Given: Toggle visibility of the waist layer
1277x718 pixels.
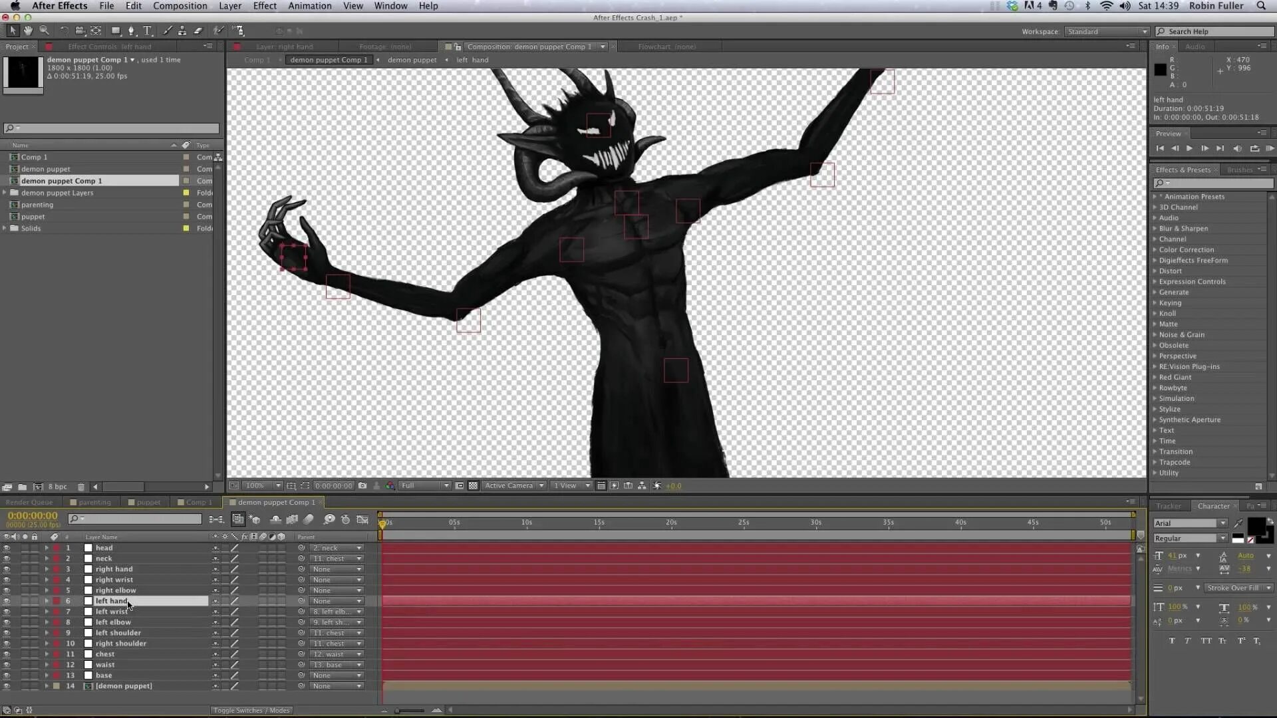Looking at the screenshot, I should click(x=7, y=665).
